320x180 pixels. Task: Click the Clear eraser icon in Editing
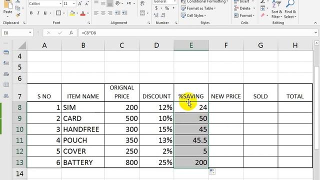[x=262, y=15]
